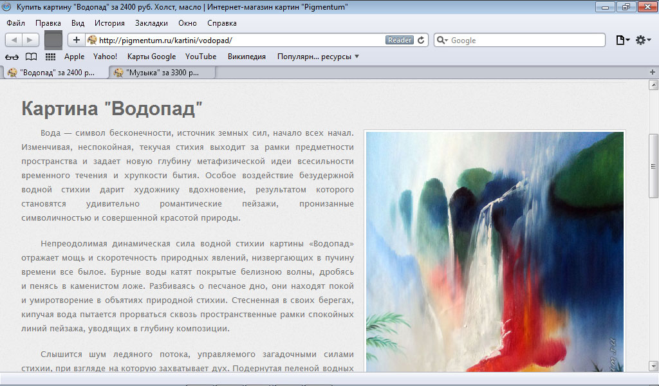Go back with the left arrow button

(x=14, y=40)
